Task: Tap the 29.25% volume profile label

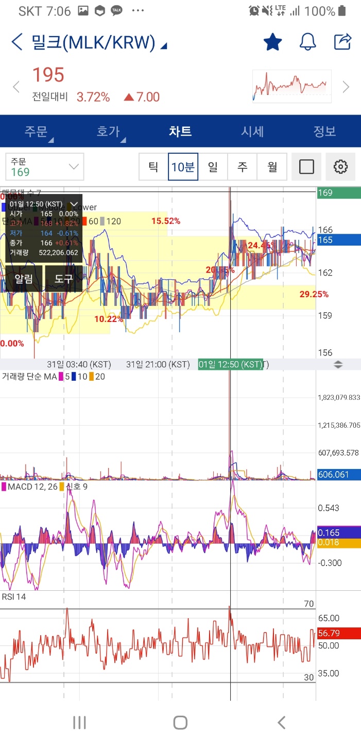Action: 314,294
